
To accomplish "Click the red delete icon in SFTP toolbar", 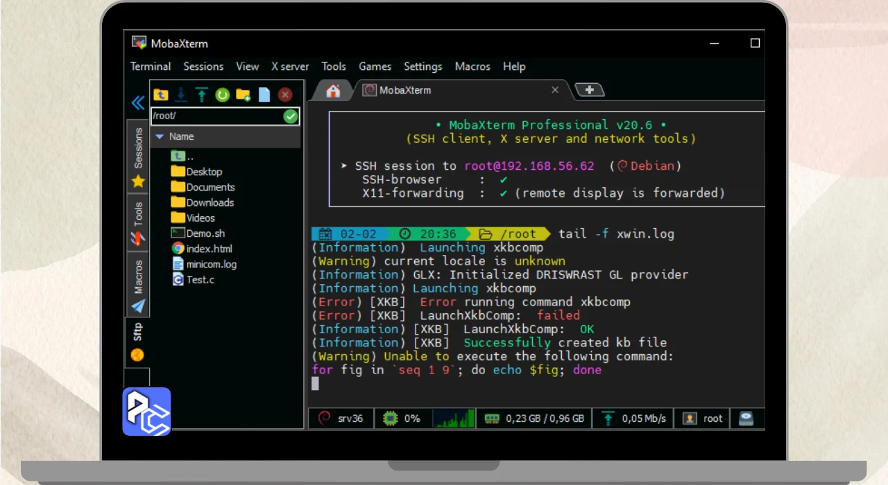I will (x=284, y=95).
